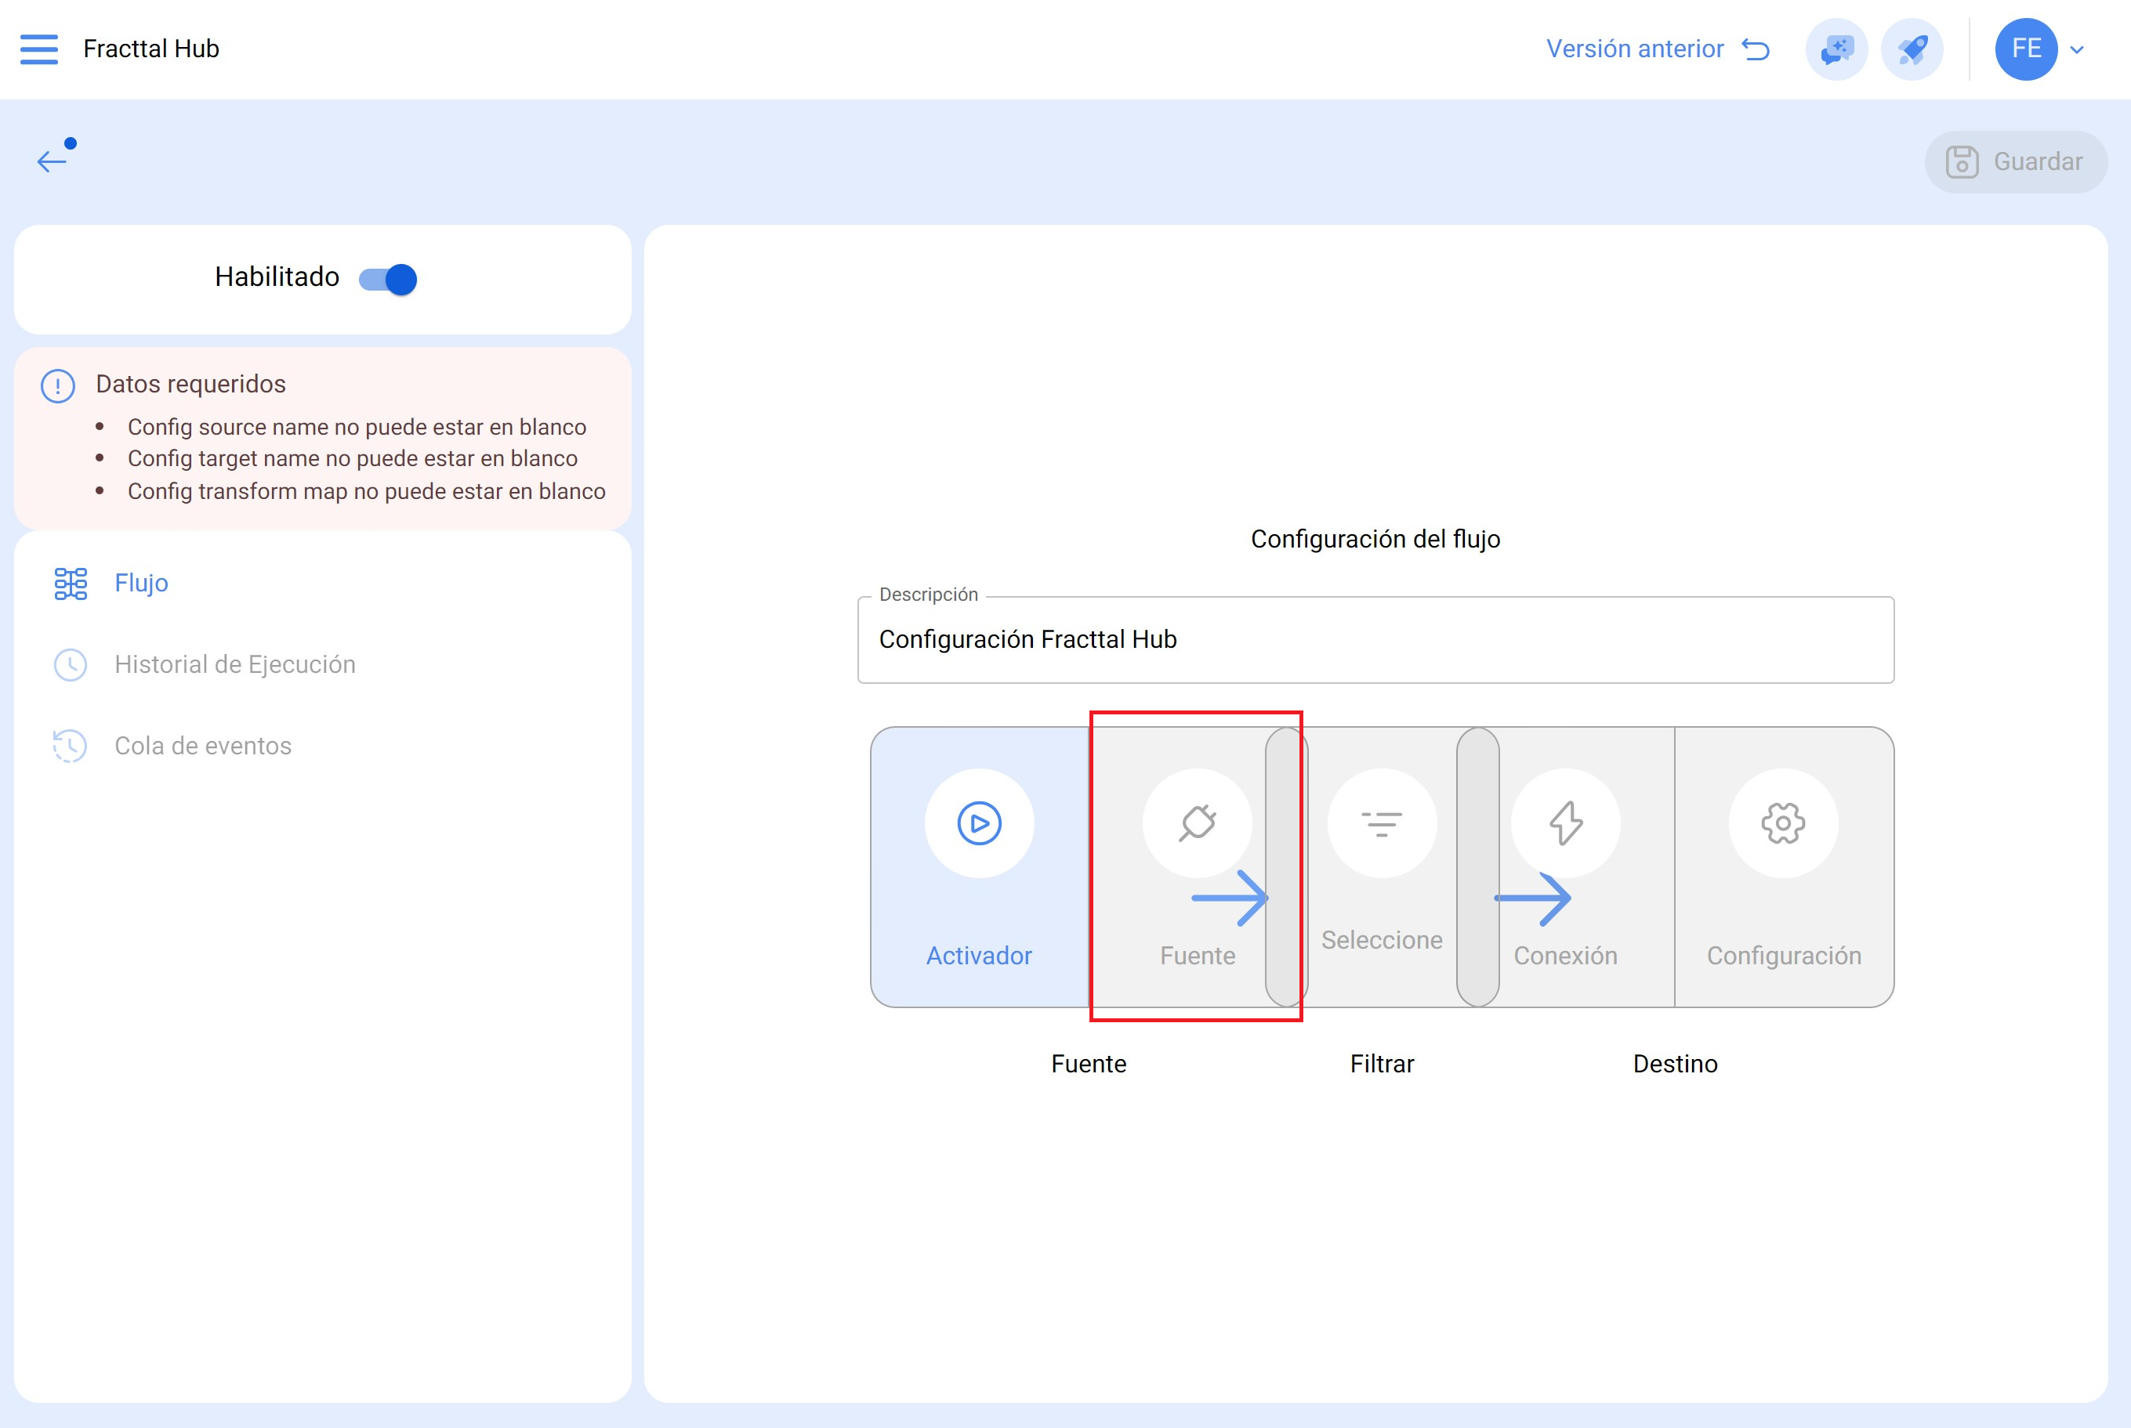Click 'Config source name no puede estar en blanco'

point(357,427)
